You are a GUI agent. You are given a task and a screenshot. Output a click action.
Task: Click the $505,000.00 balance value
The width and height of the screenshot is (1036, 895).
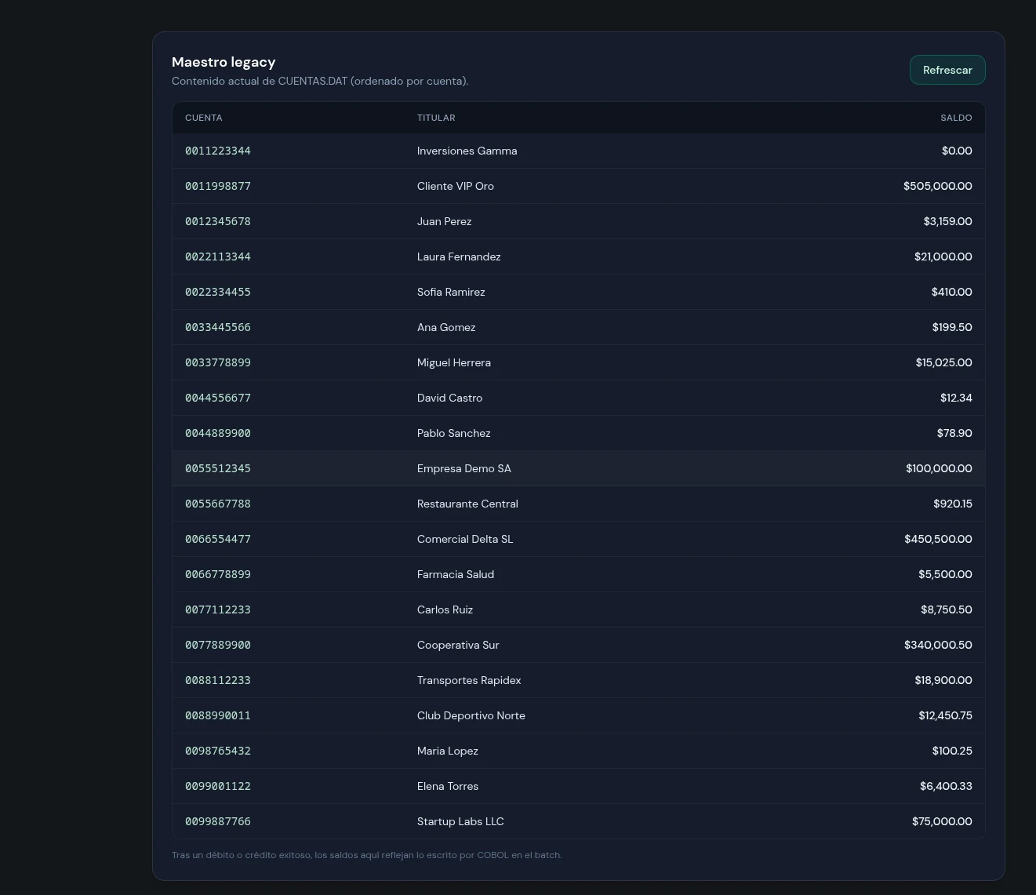[x=938, y=186]
